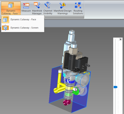Select the P2 port on the manifold
This screenshot has height=114, width=124.
[x=82, y=90]
